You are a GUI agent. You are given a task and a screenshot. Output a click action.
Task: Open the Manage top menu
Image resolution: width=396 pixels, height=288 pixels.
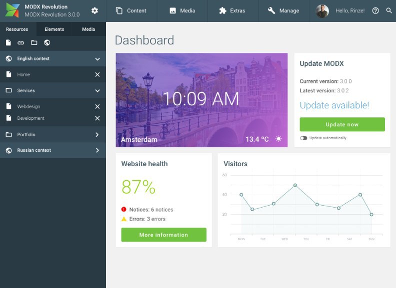pyautogui.click(x=283, y=11)
